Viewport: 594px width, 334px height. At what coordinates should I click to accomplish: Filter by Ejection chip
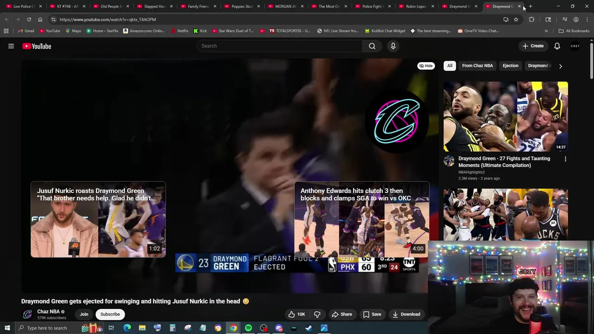click(510, 66)
